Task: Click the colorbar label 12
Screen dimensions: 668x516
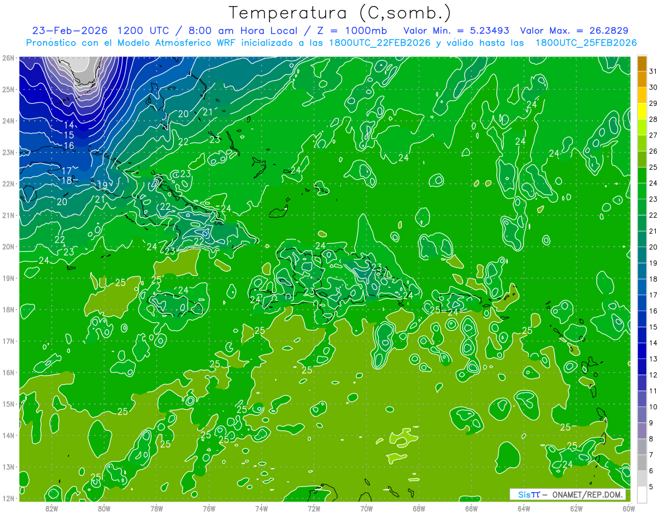Action: tap(654, 375)
